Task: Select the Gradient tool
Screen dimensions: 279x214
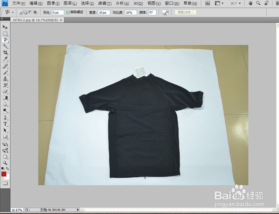Action: click(x=5, y=98)
